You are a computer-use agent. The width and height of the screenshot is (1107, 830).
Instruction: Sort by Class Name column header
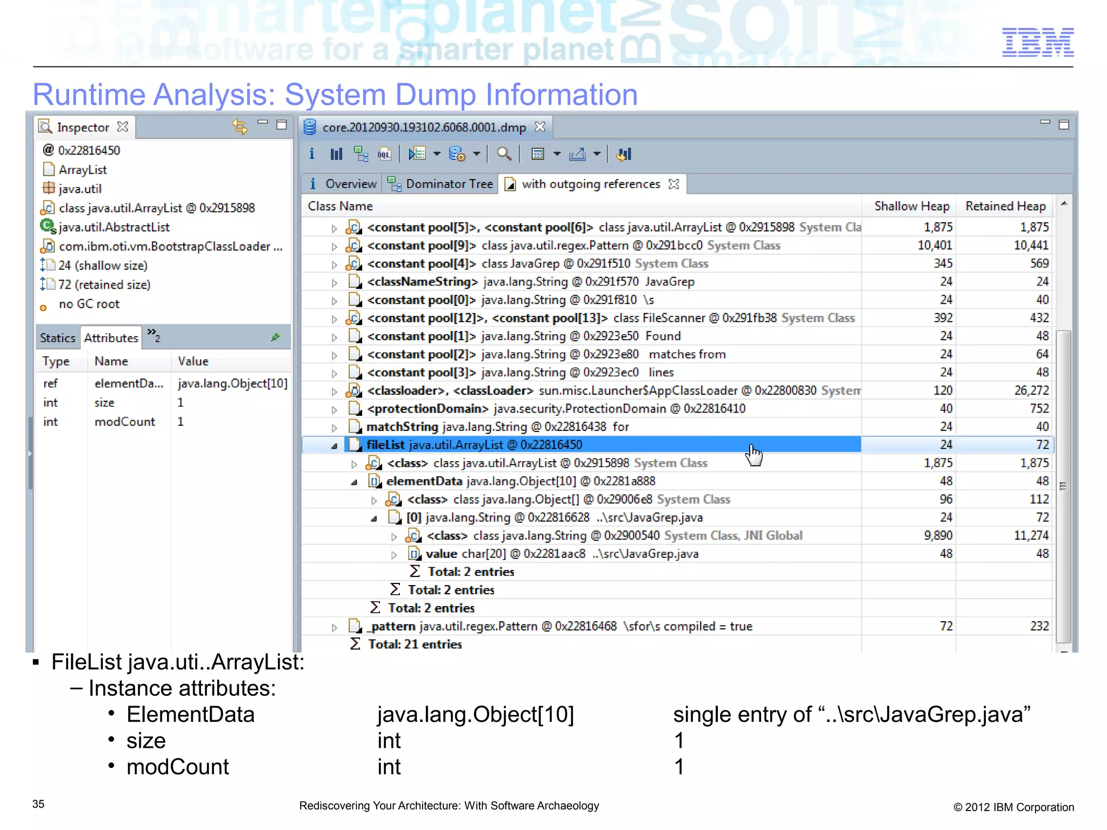(581, 206)
